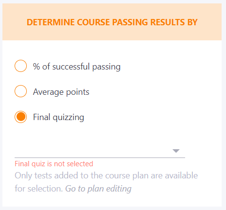Follow the Go to plan editing link
The height and width of the screenshot is (210, 226).
pyautogui.click(x=98, y=189)
